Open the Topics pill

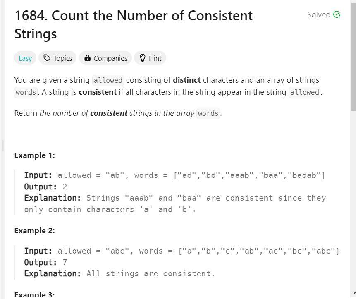[57, 58]
